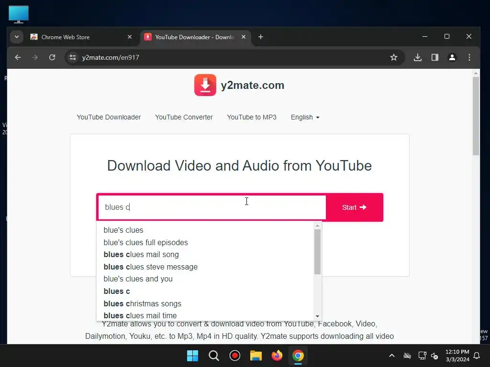Open YouTube to MP3 nav link
The height and width of the screenshot is (367, 490).
(252, 118)
